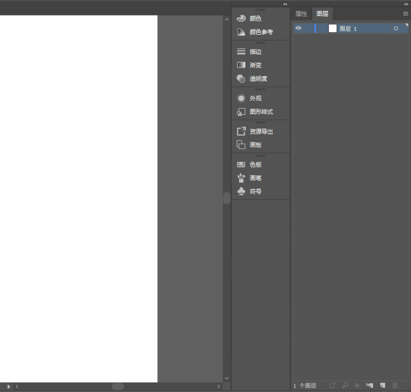Screen dimensions: 411x392
Task: Open the Layers panel hamburger menu
Action: 405,13
